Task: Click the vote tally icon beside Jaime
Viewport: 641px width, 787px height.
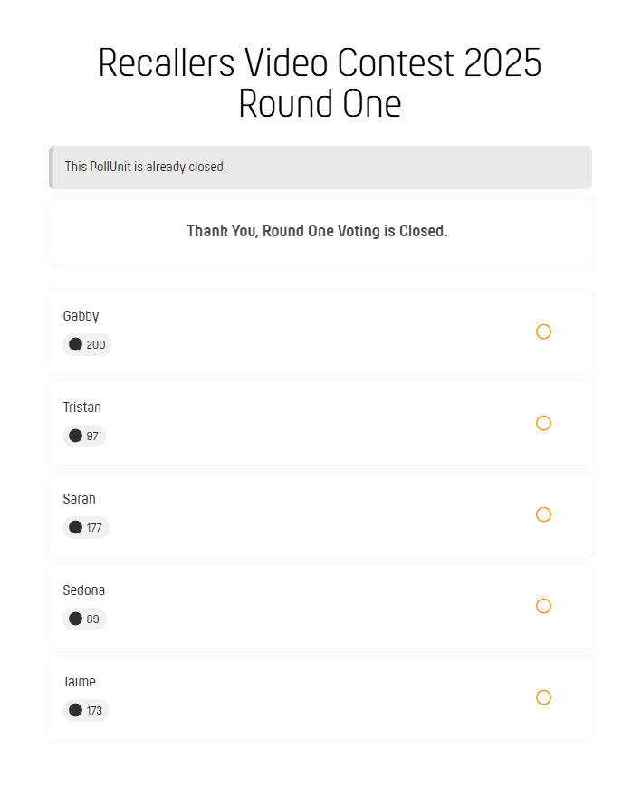Action: pos(75,710)
